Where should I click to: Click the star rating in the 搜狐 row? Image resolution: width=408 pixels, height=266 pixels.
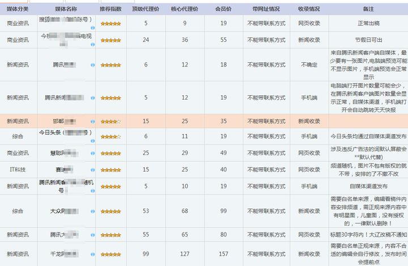pos(111,24)
